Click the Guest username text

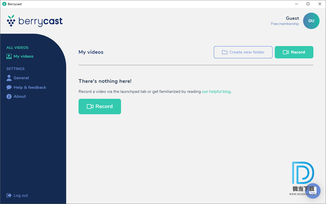click(x=292, y=18)
